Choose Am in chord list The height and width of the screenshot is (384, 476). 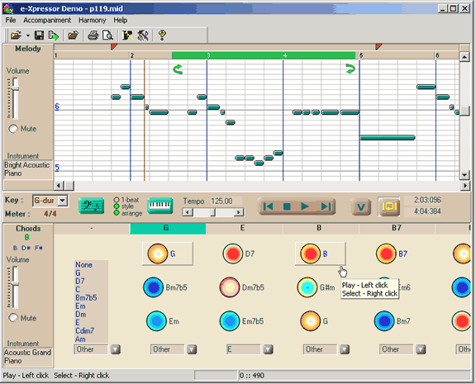pos(80,339)
